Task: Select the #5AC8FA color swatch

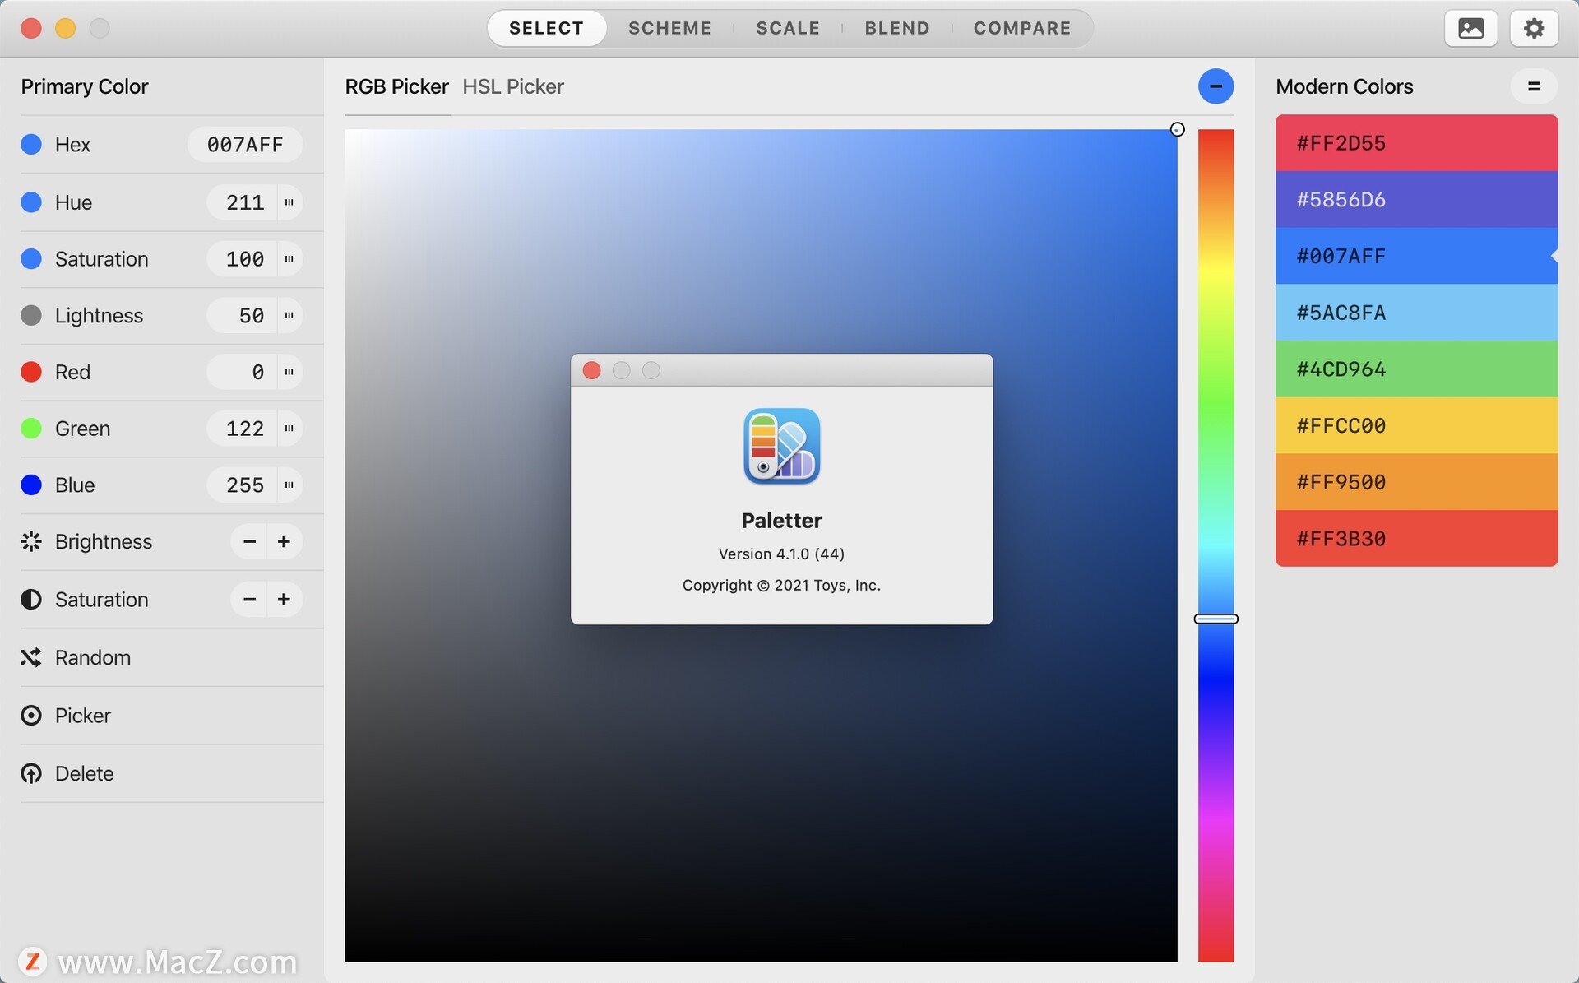Action: pyautogui.click(x=1416, y=313)
